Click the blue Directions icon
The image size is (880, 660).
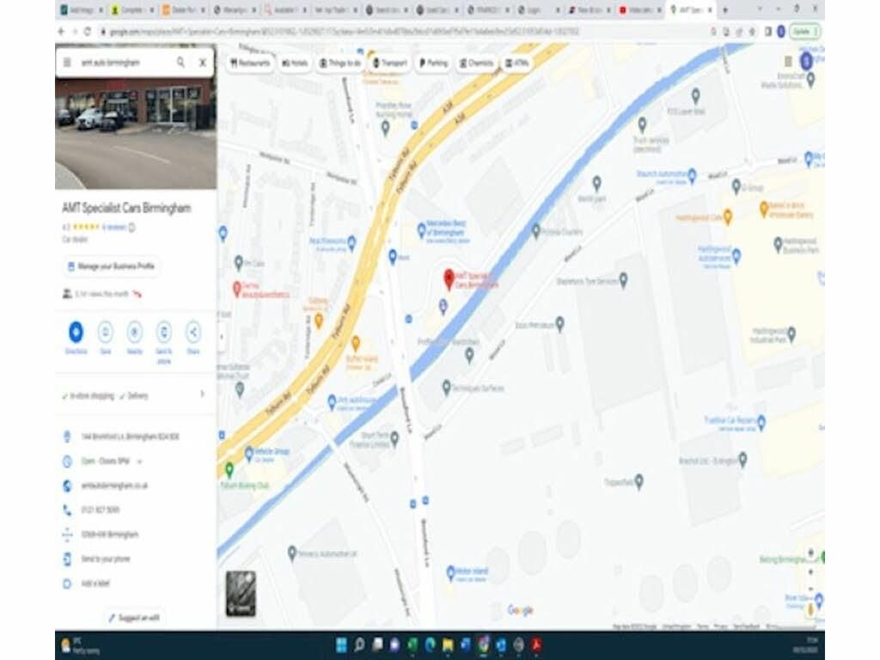pos(76,332)
